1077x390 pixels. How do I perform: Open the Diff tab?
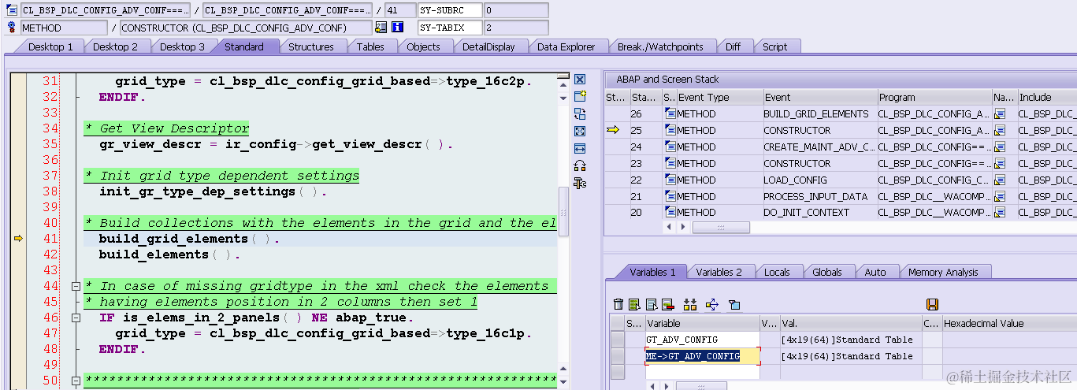pyautogui.click(x=733, y=46)
